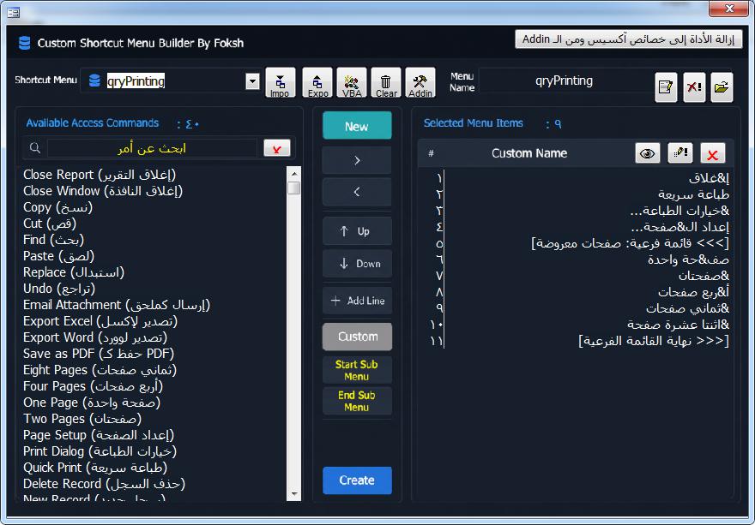The image size is (755, 525).
Task: Select Page Setup command
Action: click(x=152, y=435)
